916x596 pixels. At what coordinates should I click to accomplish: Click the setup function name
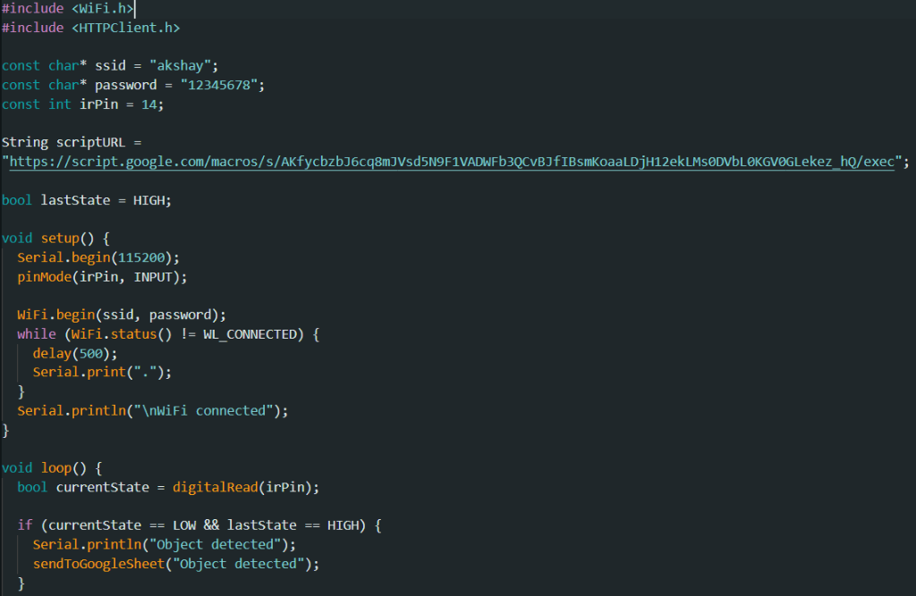(60, 239)
